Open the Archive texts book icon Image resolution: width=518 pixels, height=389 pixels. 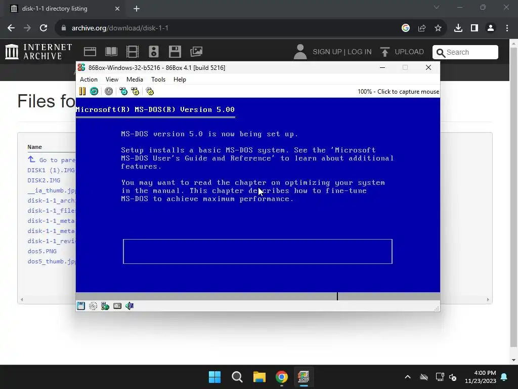point(111,52)
